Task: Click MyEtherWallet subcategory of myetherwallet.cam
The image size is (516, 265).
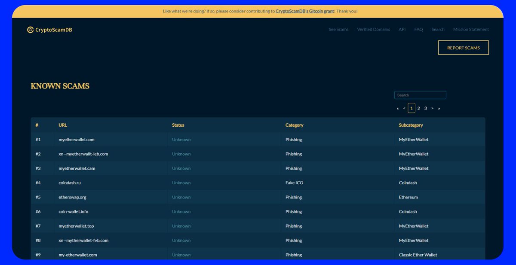Action: click(414, 168)
